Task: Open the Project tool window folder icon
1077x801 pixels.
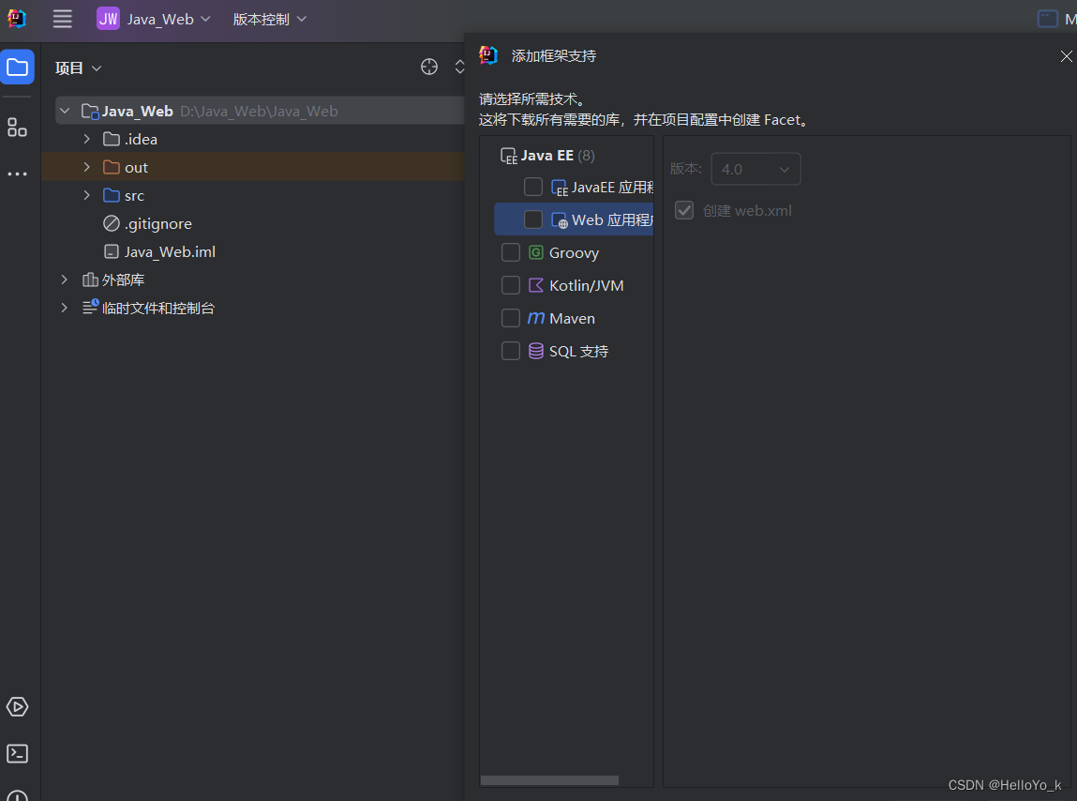Action: [17, 67]
